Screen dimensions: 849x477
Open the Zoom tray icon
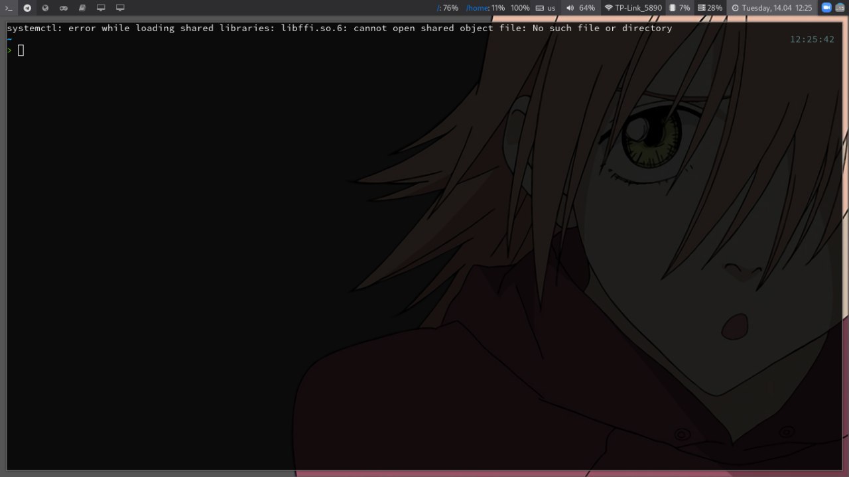click(826, 8)
